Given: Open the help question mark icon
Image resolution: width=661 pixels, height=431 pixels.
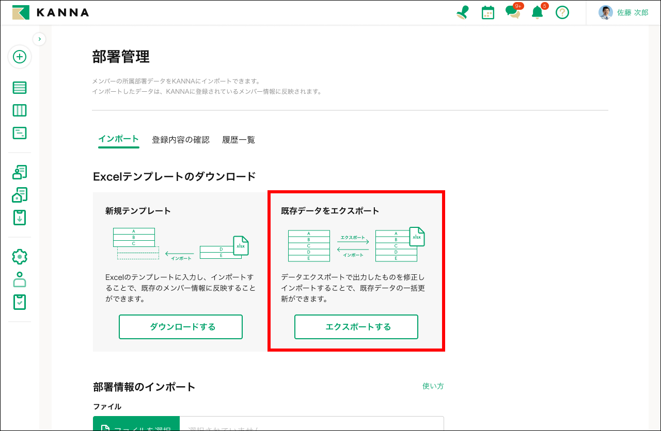Looking at the screenshot, I should (x=562, y=12).
